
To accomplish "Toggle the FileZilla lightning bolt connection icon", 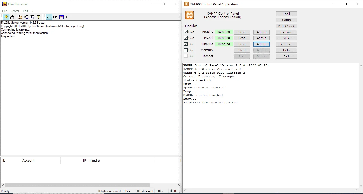I will click(6, 17).
